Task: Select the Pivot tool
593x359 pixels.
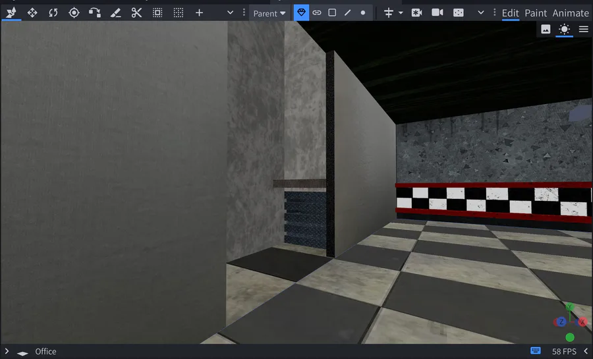Action: click(74, 13)
